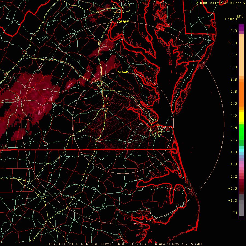Click the 2.6 scale value
This screenshot has height=246, width=246.
coord(234,140)
